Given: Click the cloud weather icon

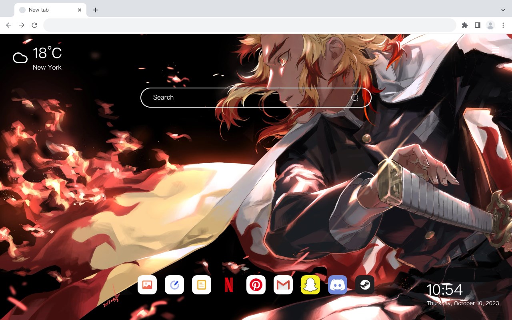Looking at the screenshot, I should tap(20, 58).
